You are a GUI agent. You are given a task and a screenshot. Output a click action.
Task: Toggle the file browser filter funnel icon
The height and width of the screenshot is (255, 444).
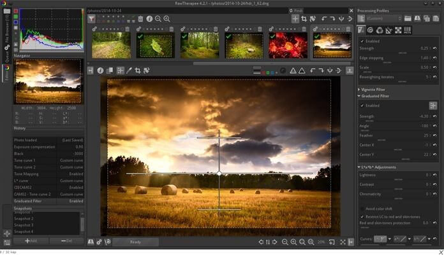[x=91, y=19]
